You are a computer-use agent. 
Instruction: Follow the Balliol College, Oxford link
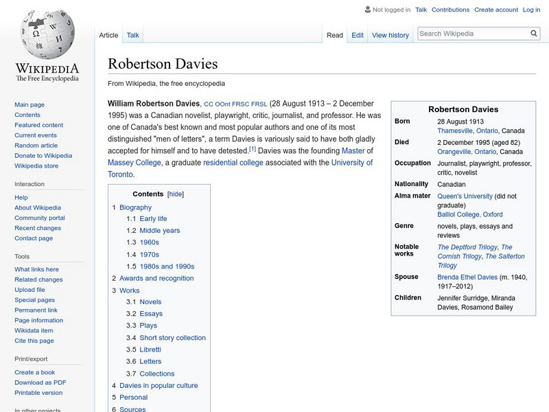(469, 214)
